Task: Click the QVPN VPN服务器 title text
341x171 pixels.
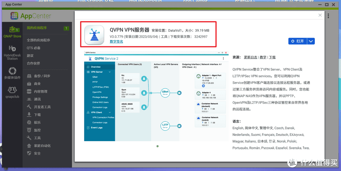Action: [x=130, y=30]
